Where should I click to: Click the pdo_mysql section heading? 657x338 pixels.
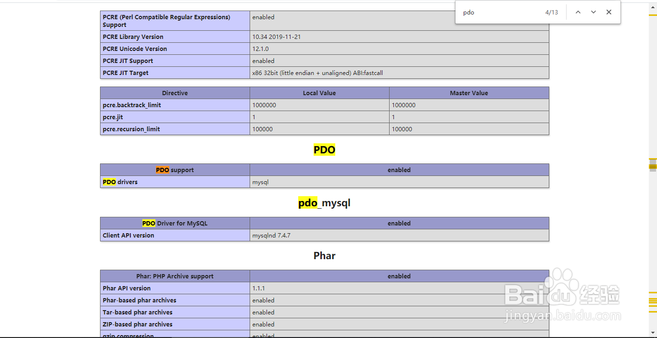[324, 203]
